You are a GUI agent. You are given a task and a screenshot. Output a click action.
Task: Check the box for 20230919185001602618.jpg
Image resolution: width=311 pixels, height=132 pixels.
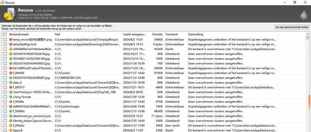tap(5, 54)
